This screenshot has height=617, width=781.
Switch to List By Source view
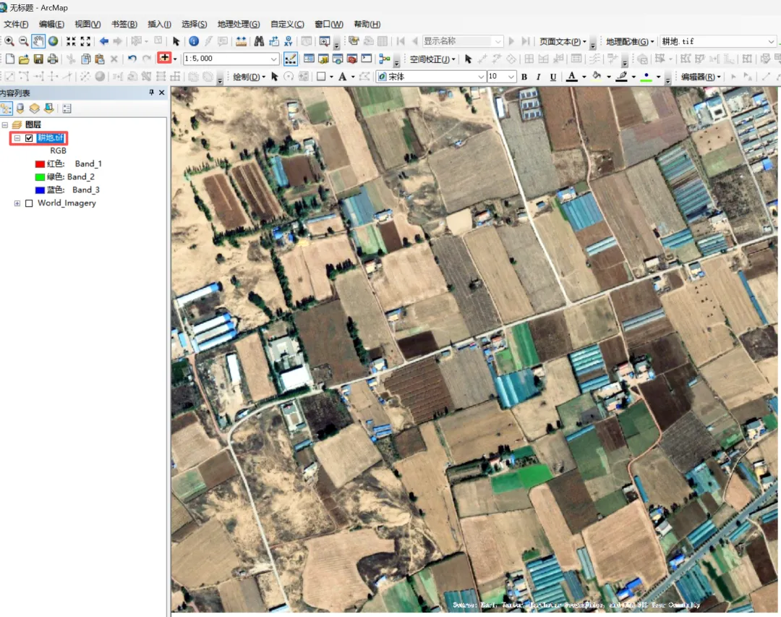(x=20, y=108)
